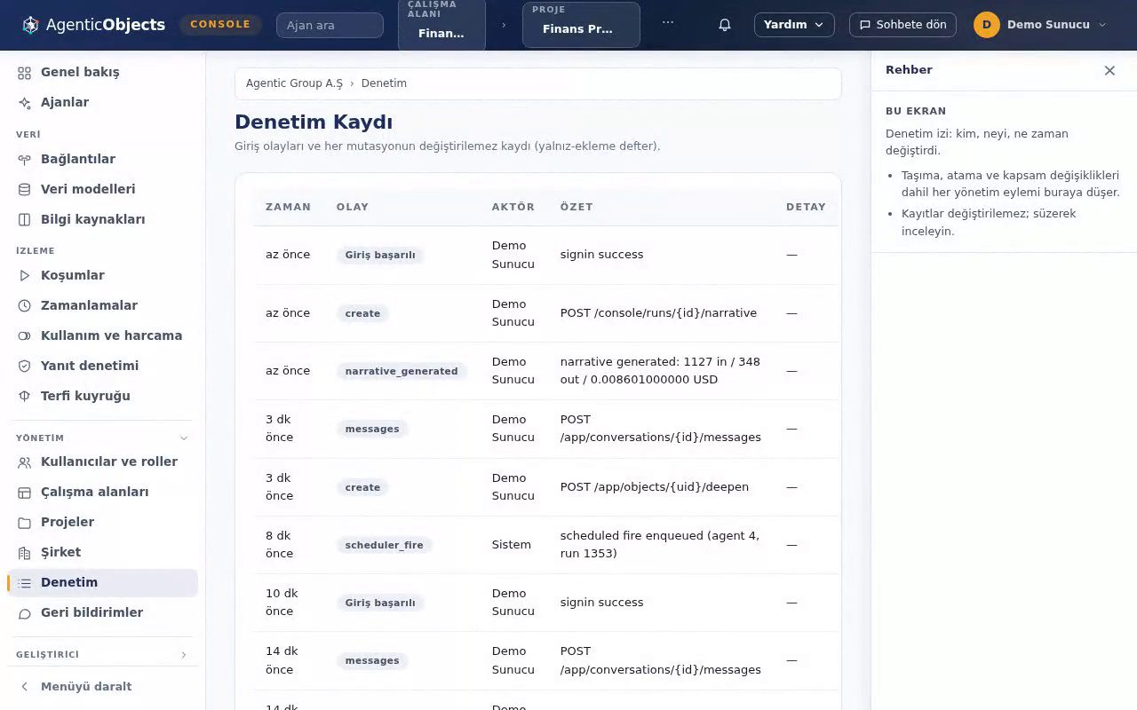
Task: Click the Olay column header
Action: [353, 207]
